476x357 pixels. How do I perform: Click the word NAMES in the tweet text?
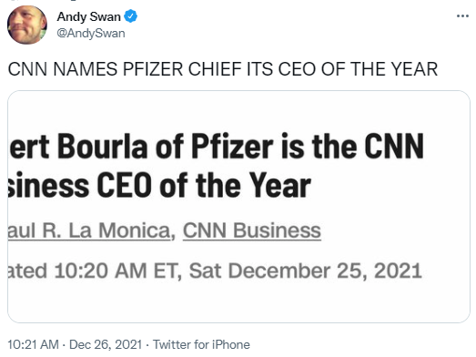pos(85,69)
